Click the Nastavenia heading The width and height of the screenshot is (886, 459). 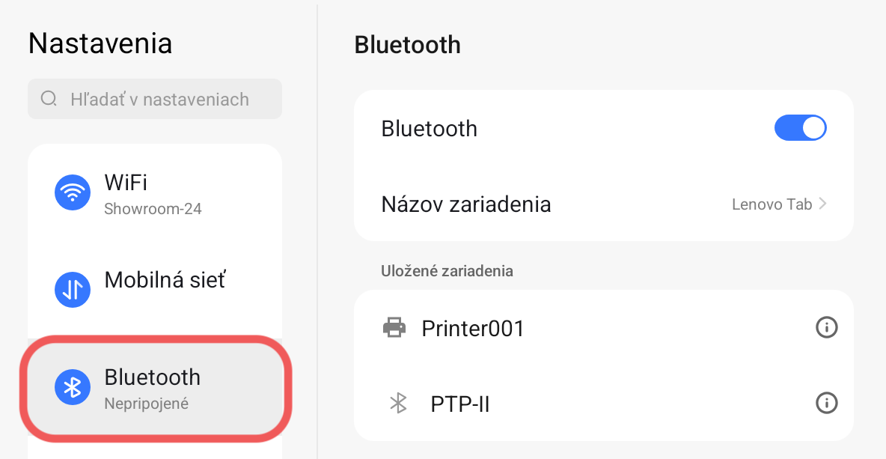click(100, 43)
